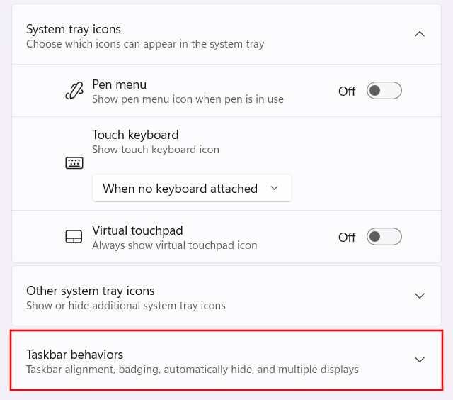Click the 'System tray icons' heading
453x400 pixels.
click(74, 29)
